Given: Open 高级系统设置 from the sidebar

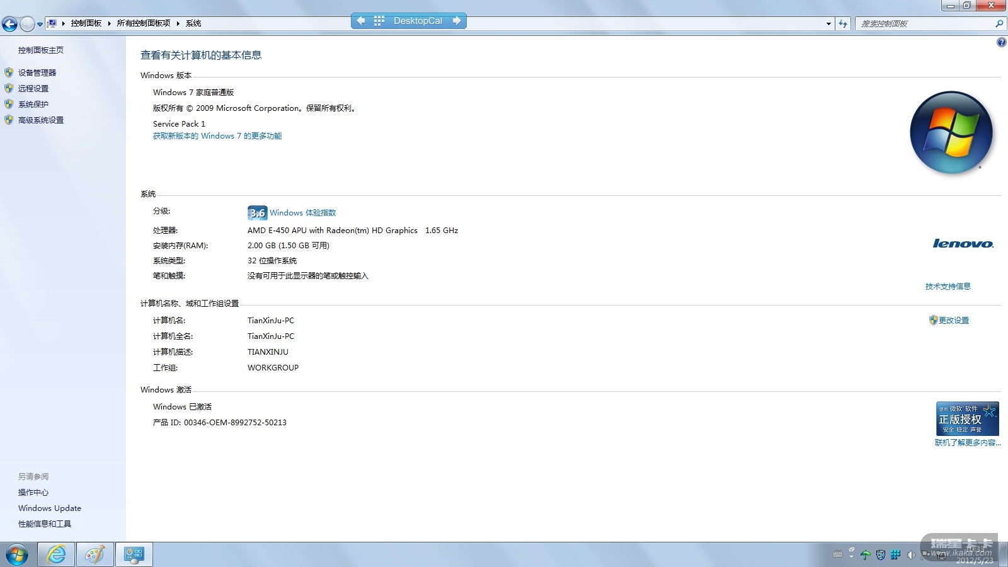Looking at the screenshot, I should coord(41,120).
